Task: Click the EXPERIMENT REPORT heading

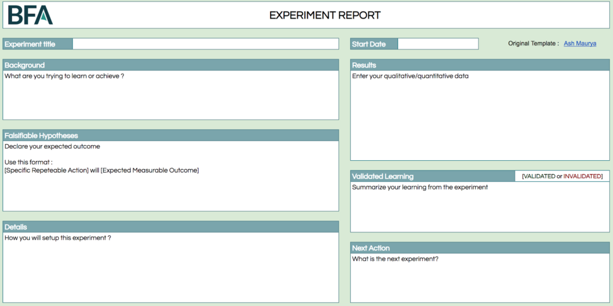Action: tap(325, 15)
